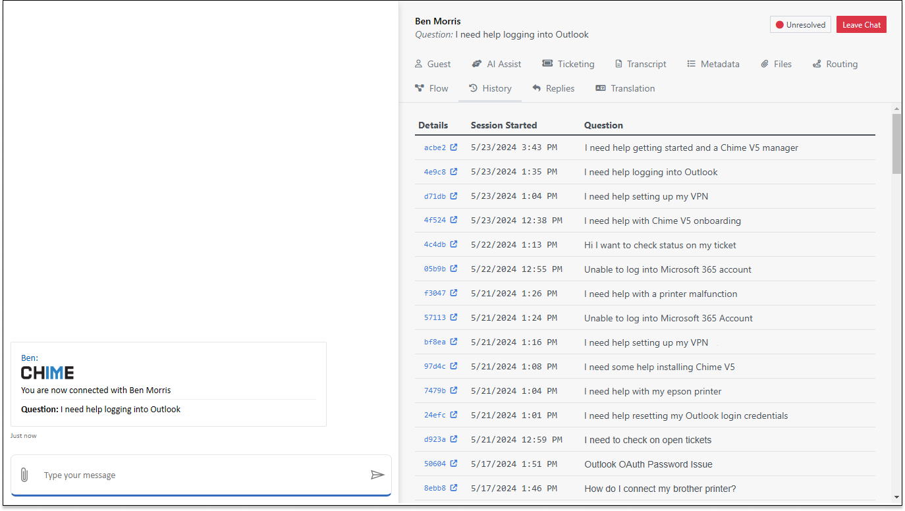905x511 pixels.
Task: Open external link icon for session 4c4db
Action: point(454,245)
